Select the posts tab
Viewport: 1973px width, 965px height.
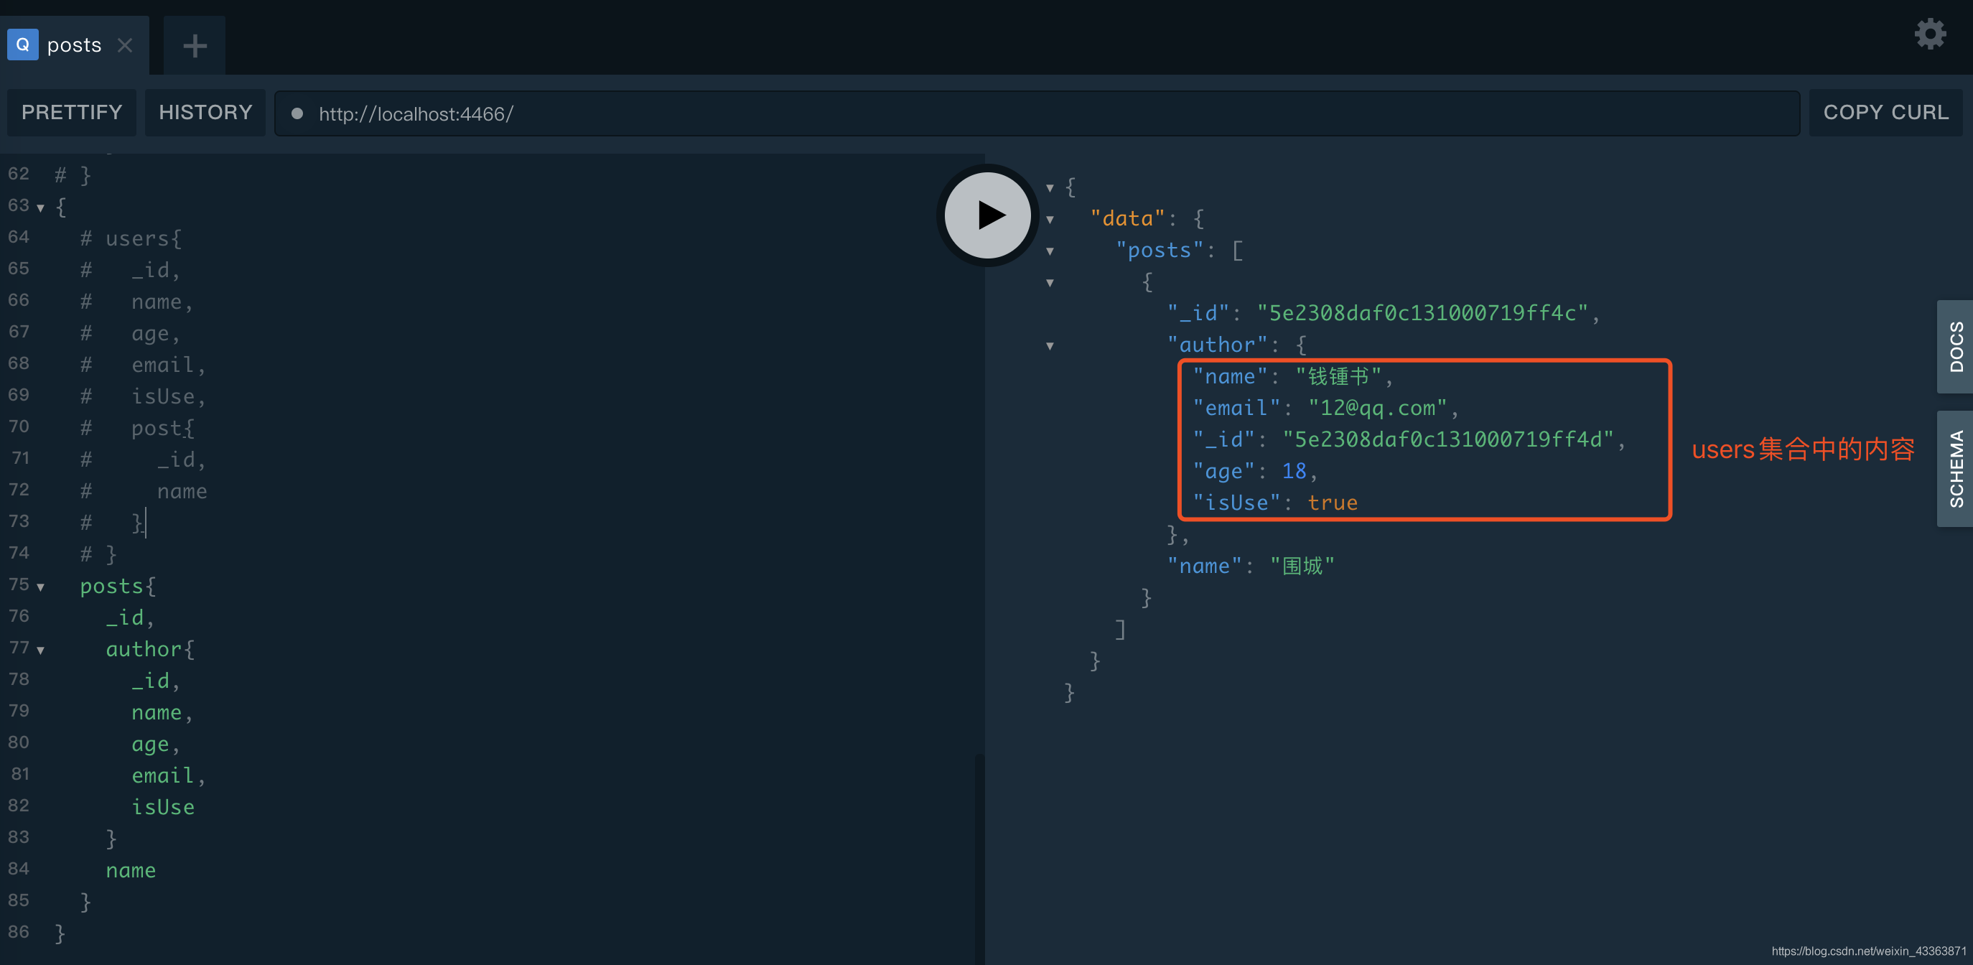(74, 46)
